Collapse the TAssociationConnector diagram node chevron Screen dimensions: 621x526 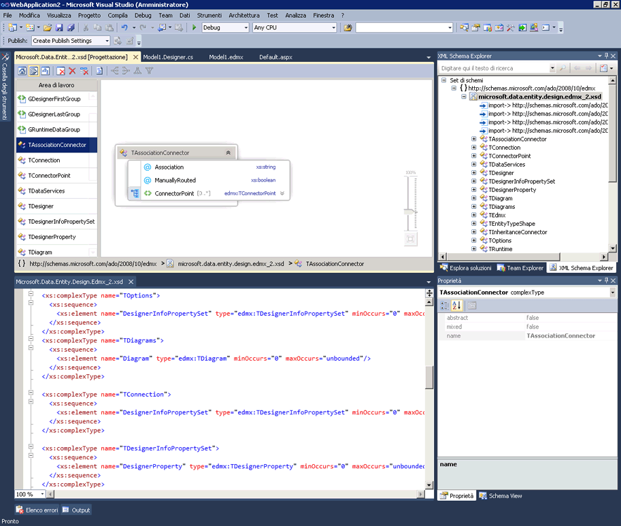click(228, 152)
